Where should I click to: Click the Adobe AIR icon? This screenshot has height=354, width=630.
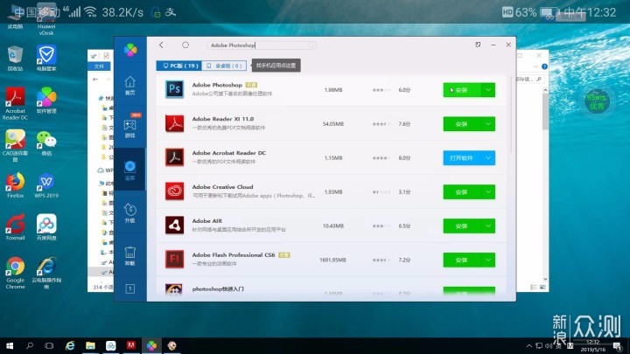(174, 226)
